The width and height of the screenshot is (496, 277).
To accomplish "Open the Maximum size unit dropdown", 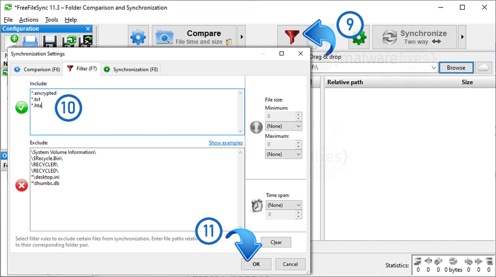I will [283, 154].
